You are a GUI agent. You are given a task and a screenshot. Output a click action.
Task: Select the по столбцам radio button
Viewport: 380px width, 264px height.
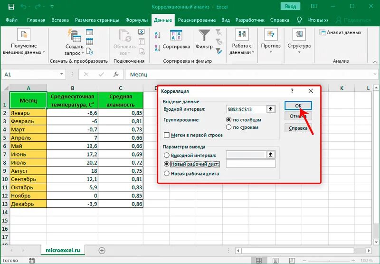[228, 119]
